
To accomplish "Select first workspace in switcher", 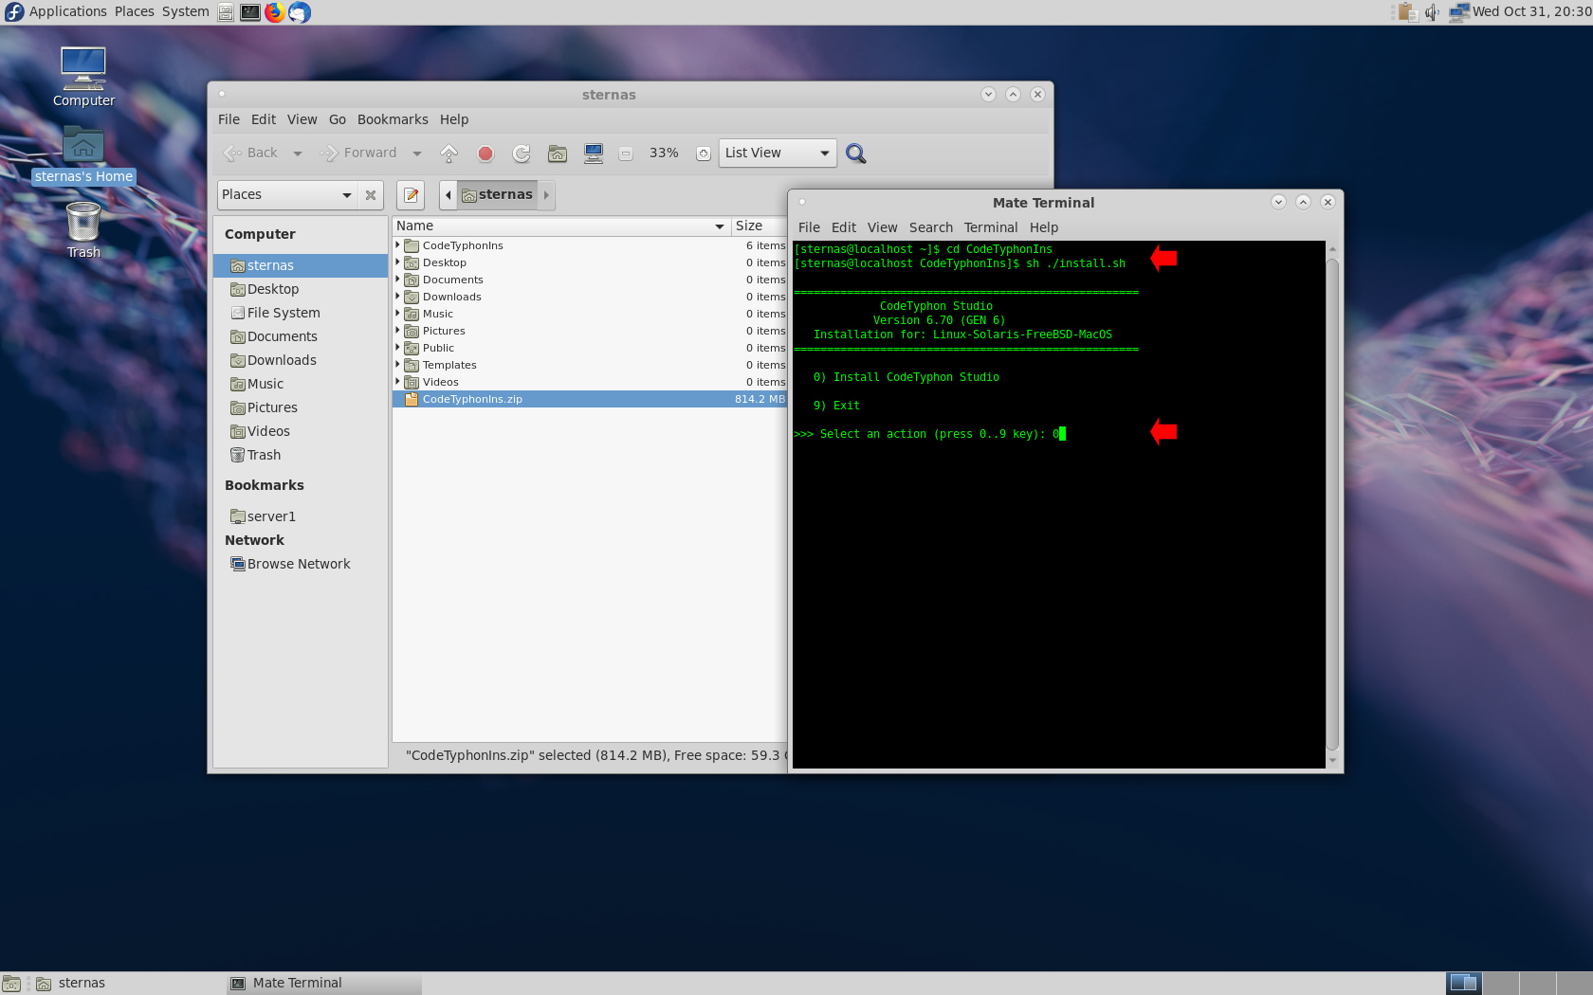I will [x=1464, y=984].
